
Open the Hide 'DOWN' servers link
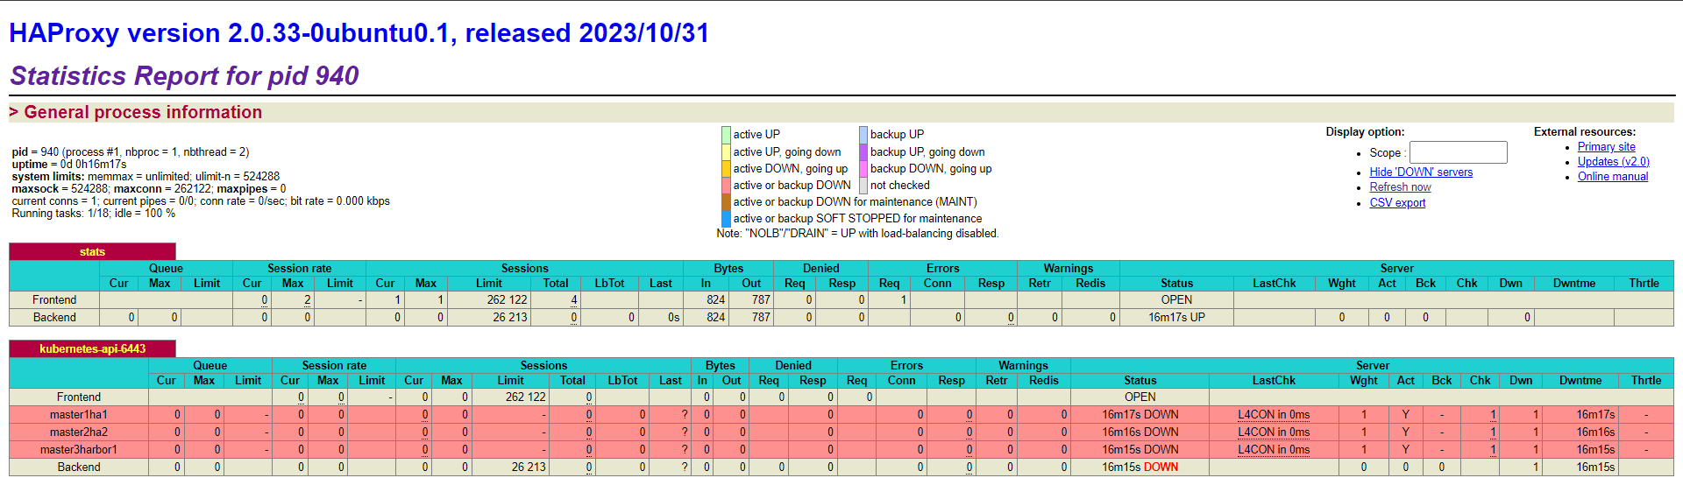tap(1421, 172)
